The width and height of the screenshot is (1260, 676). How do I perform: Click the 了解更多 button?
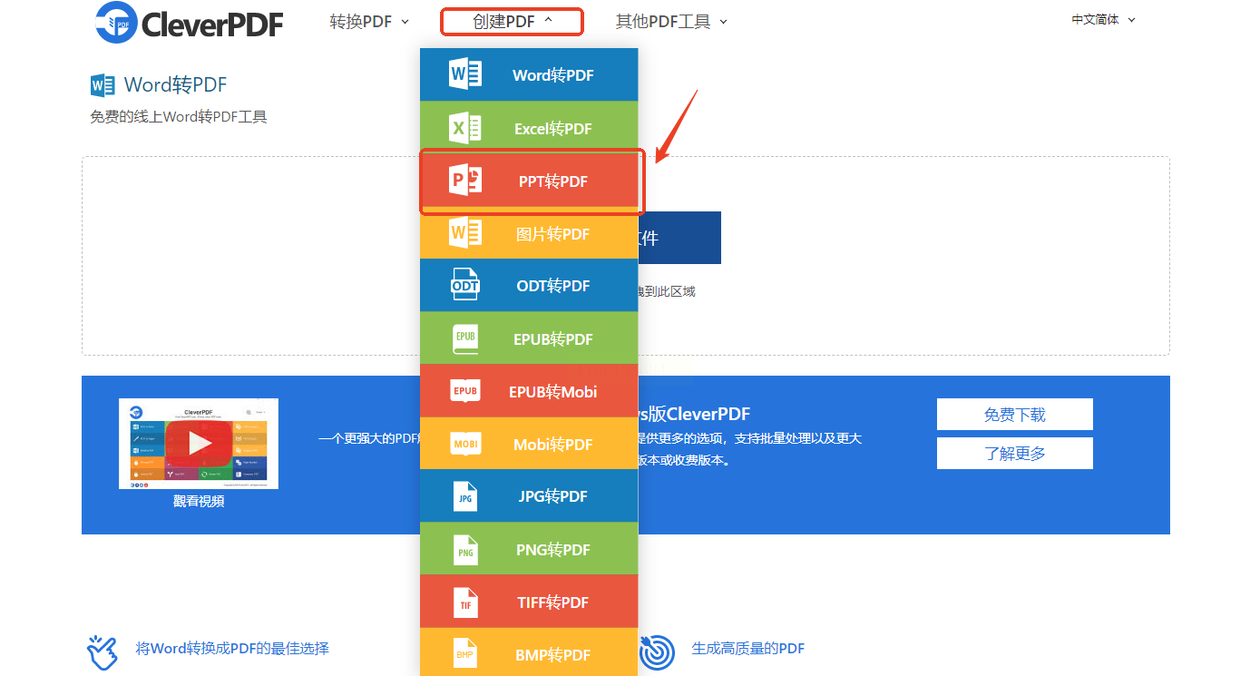[1014, 454]
